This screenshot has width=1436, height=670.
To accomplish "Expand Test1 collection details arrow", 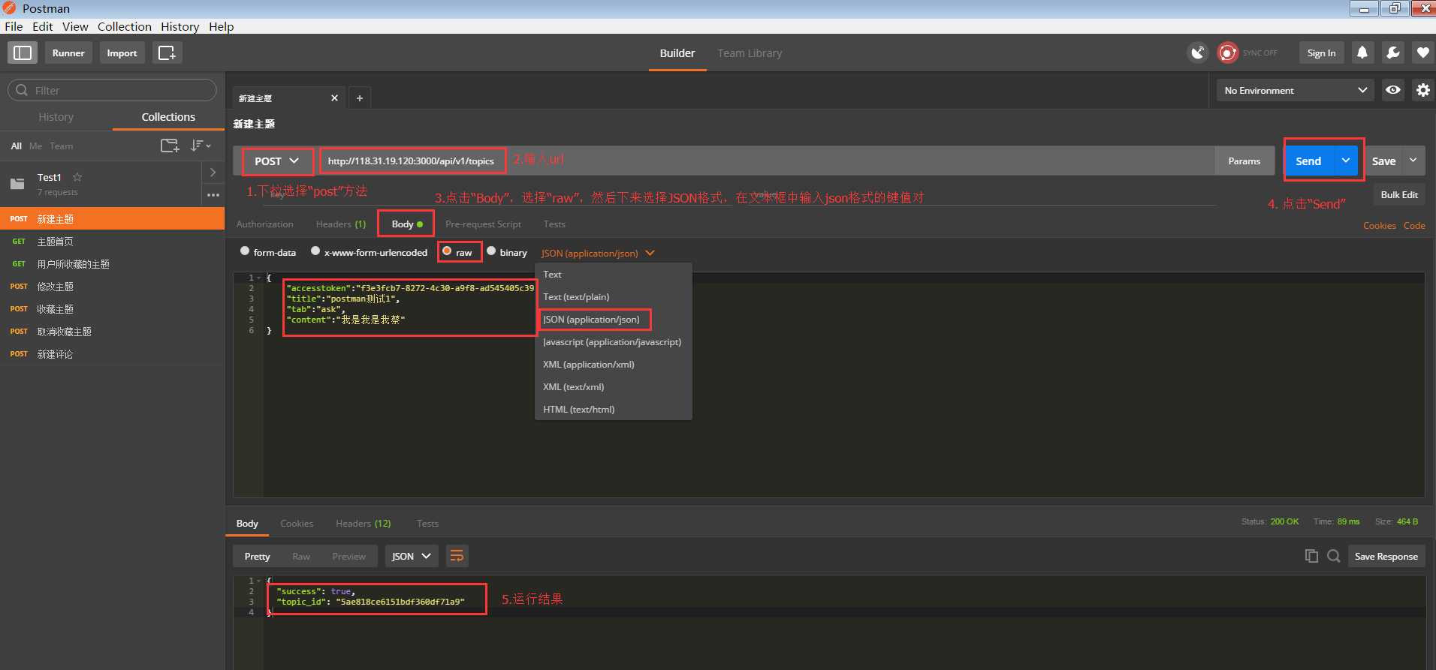I will coord(213,173).
